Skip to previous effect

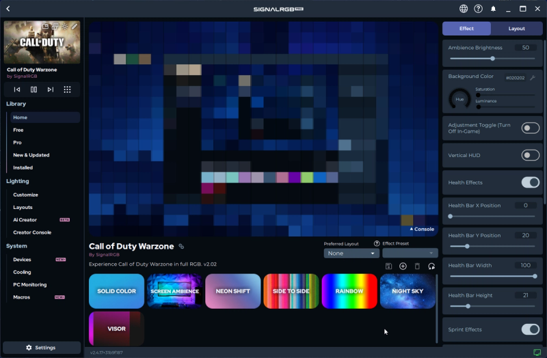(x=16, y=89)
